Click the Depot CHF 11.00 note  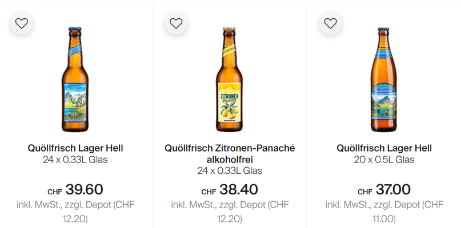(384, 211)
